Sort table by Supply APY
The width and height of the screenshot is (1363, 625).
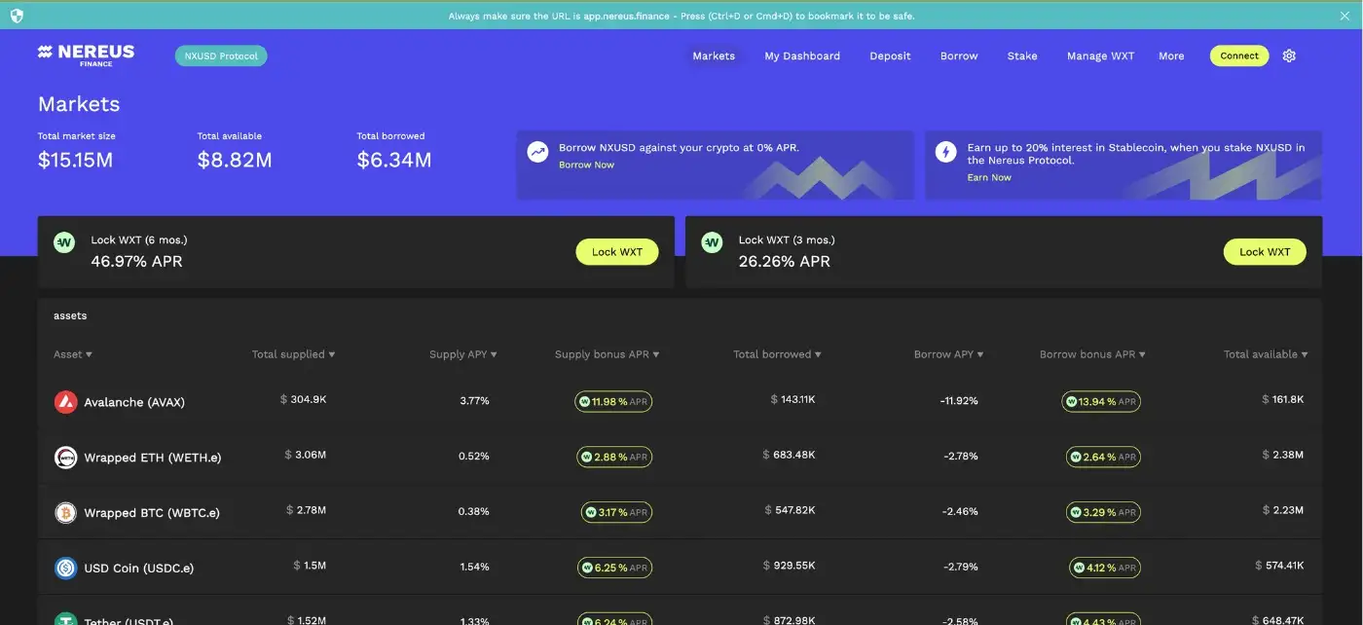[x=463, y=354]
